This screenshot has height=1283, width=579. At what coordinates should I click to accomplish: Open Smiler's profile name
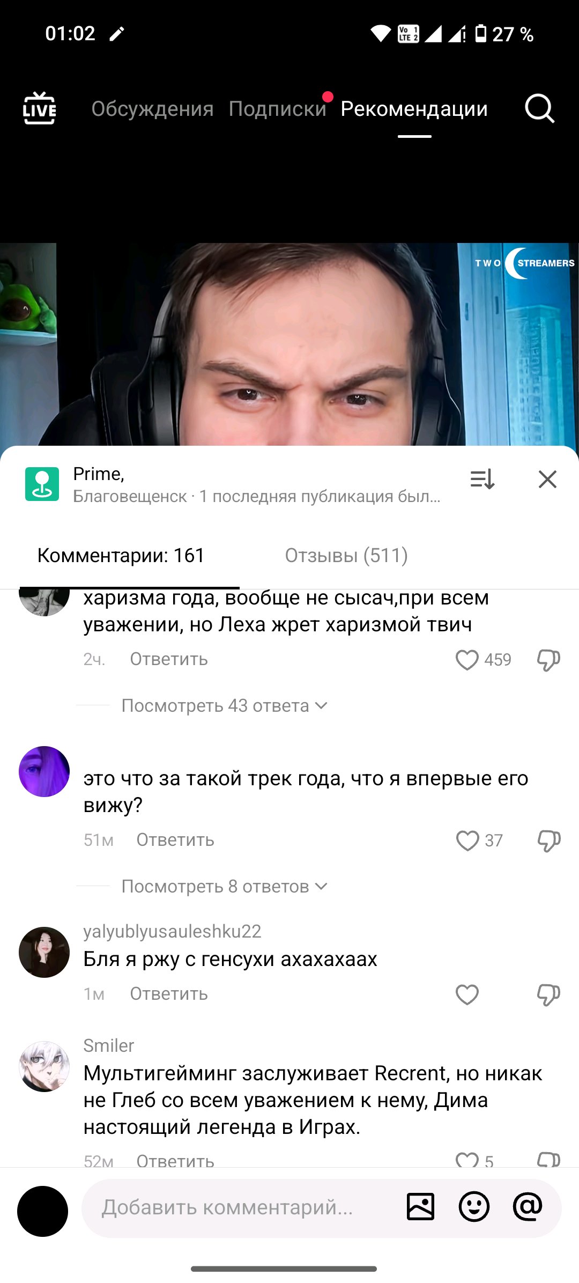(108, 1045)
